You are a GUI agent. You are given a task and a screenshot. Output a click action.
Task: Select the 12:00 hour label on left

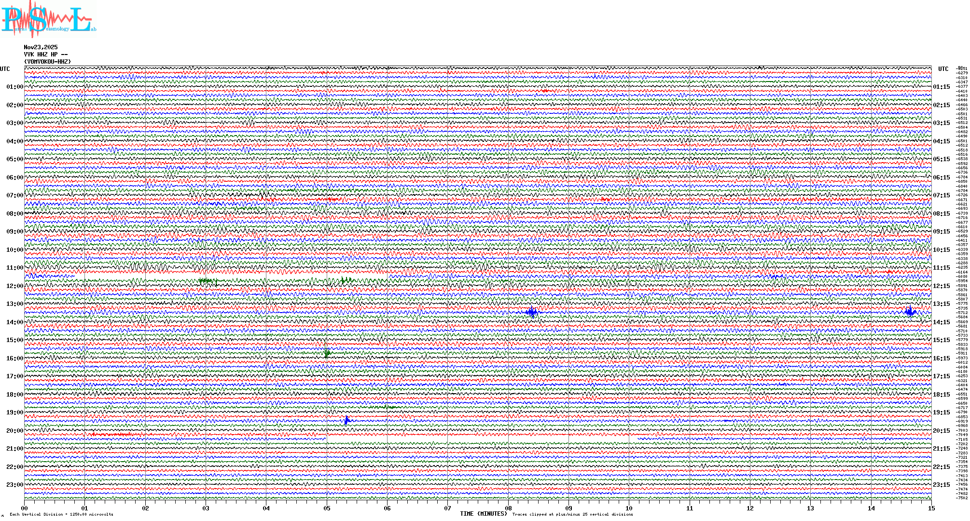[14, 286]
